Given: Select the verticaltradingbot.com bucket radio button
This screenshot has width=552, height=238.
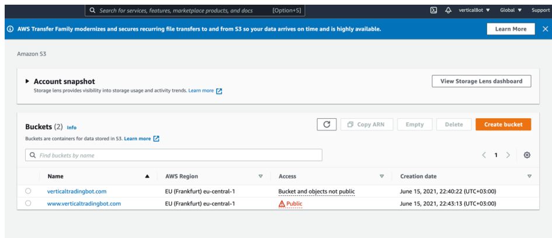Looking at the screenshot, I should point(28,191).
